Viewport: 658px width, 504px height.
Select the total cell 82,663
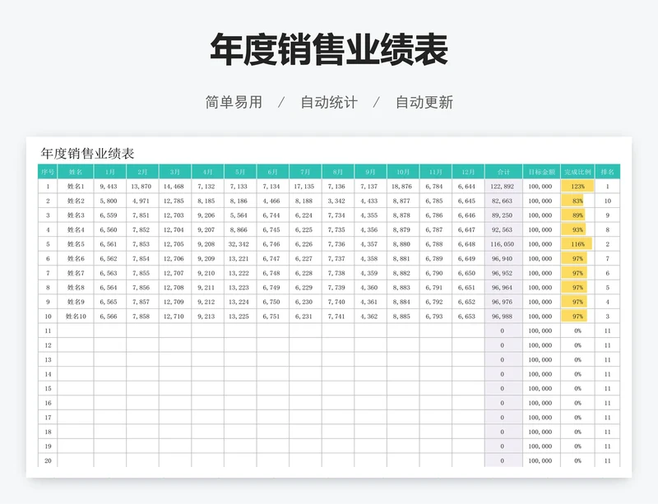502,201
